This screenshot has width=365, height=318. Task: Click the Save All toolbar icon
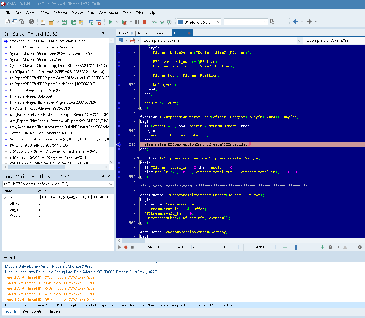point(74,22)
